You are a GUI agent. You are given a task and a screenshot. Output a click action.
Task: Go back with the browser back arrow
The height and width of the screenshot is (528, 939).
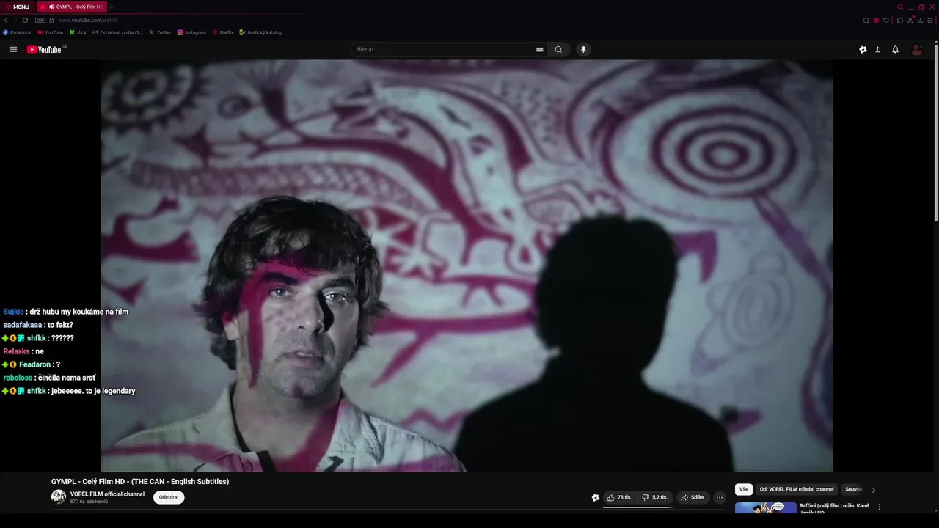coord(6,21)
